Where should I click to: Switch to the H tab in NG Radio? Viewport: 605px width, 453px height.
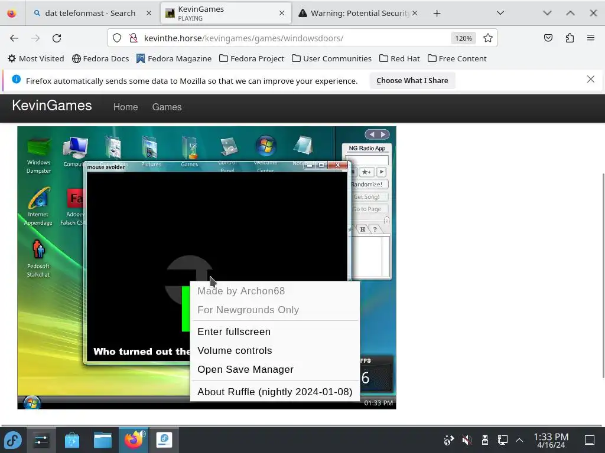[x=363, y=229]
